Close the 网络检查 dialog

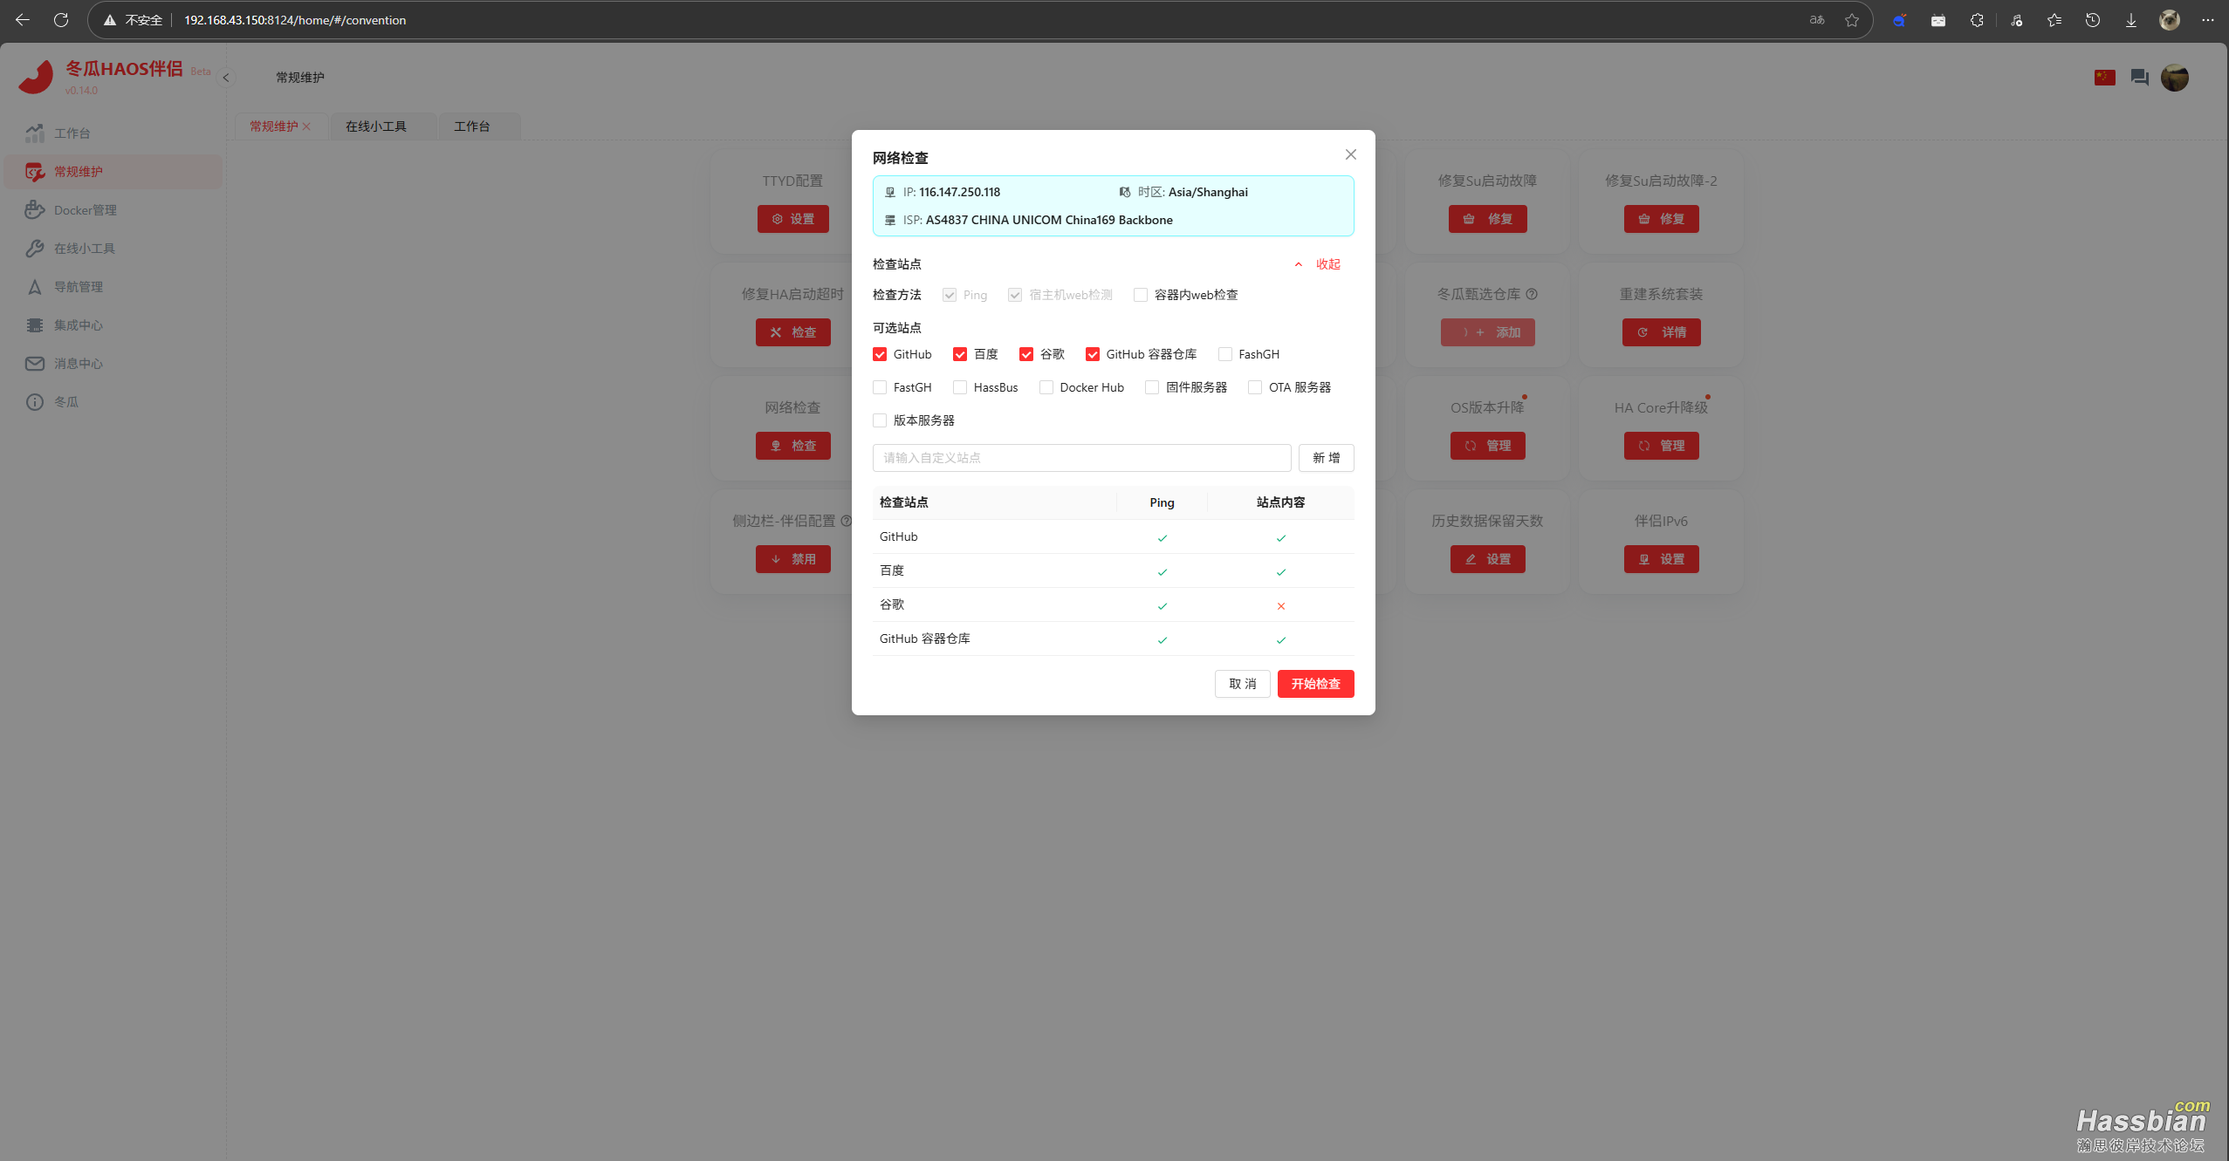1350,154
